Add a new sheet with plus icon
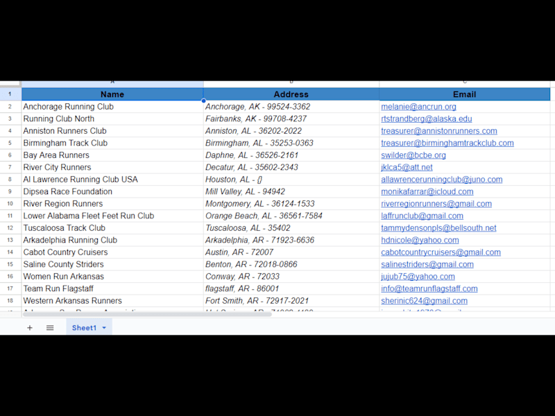The image size is (555, 416). coord(30,328)
